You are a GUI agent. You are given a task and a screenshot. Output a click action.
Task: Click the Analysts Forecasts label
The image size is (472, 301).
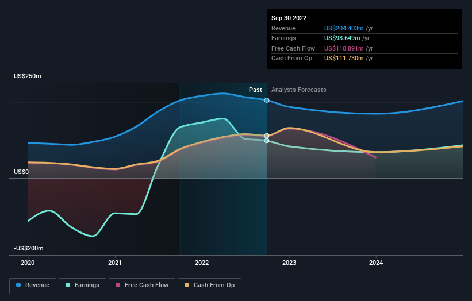pos(298,90)
